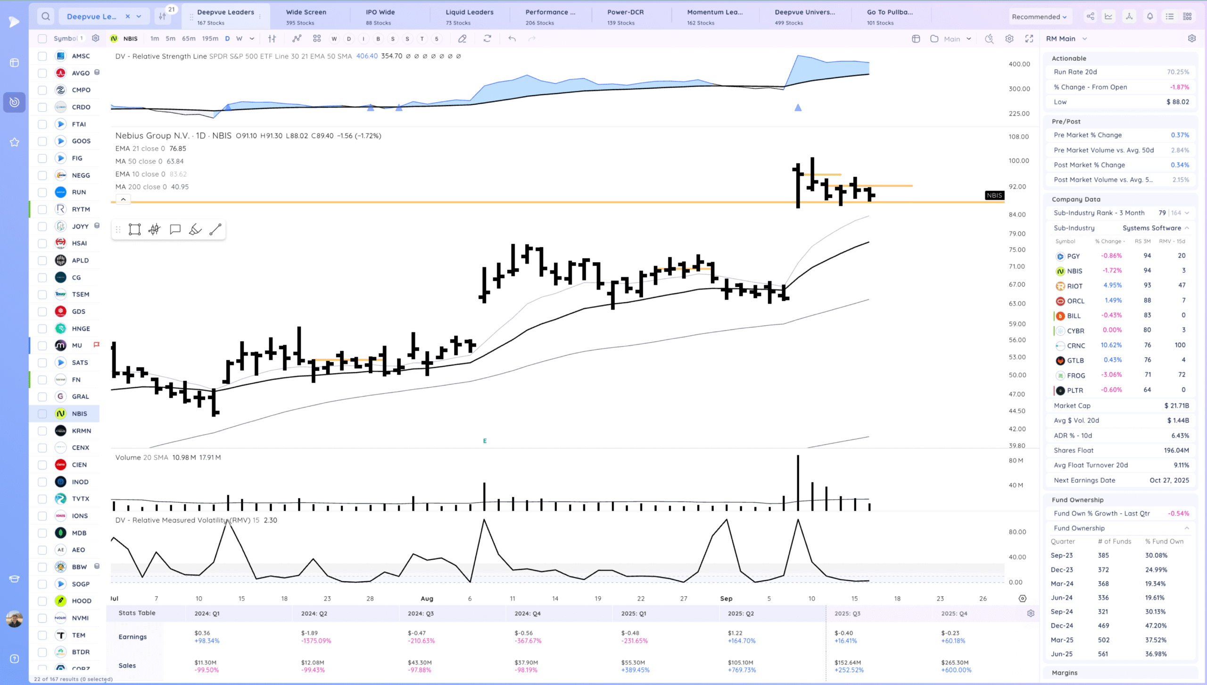Image resolution: width=1207 pixels, height=685 pixels.
Task: Select the rectangle drawing tool
Action: [x=135, y=230]
